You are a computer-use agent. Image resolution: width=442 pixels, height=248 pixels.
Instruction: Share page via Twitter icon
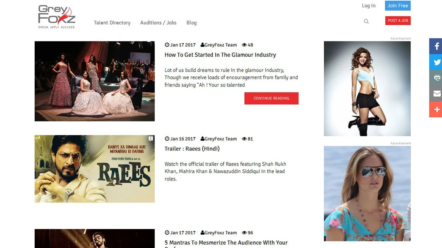tap(436, 62)
